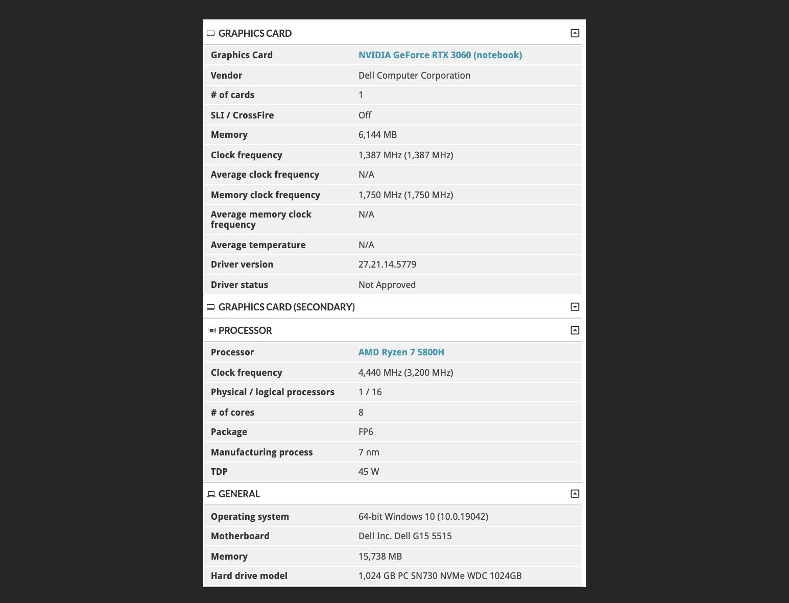Open the NVIDIA GeForce RTX 3060 (notebook) link
This screenshot has height=603, width=789.
[x=440, y=55]
